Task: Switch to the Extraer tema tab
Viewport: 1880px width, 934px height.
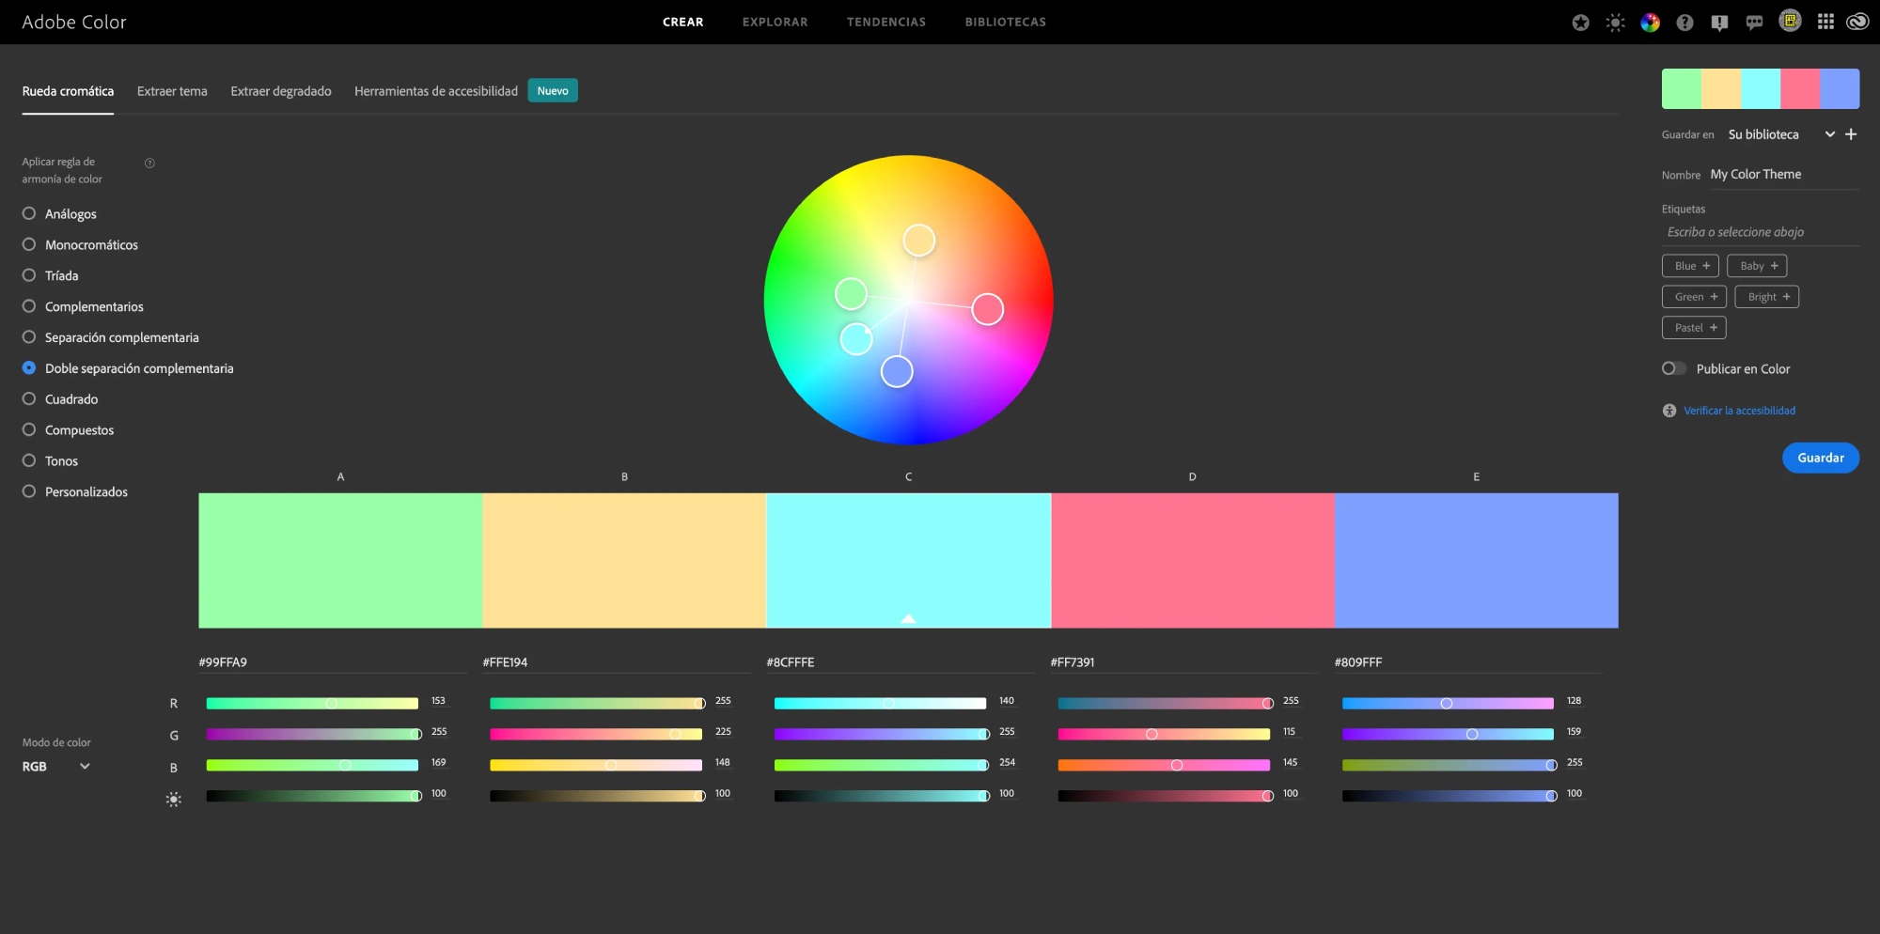Action: (172, 91)
